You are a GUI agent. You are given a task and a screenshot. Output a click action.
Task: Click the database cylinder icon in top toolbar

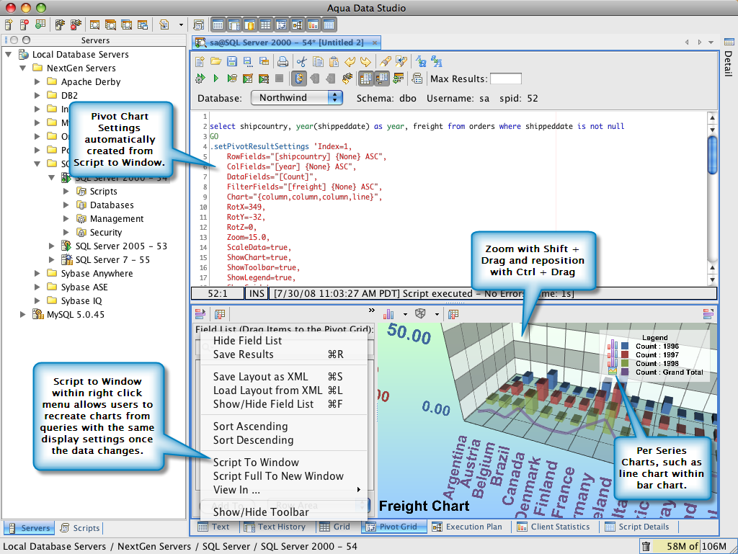[249, 24]
